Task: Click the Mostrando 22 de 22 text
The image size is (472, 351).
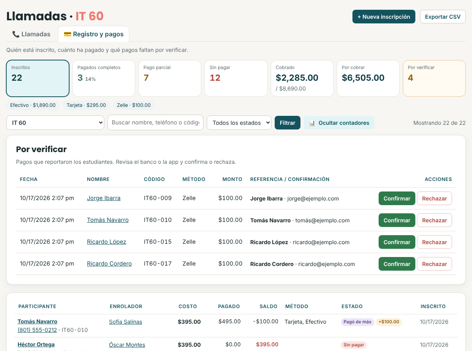Action: 440,123
